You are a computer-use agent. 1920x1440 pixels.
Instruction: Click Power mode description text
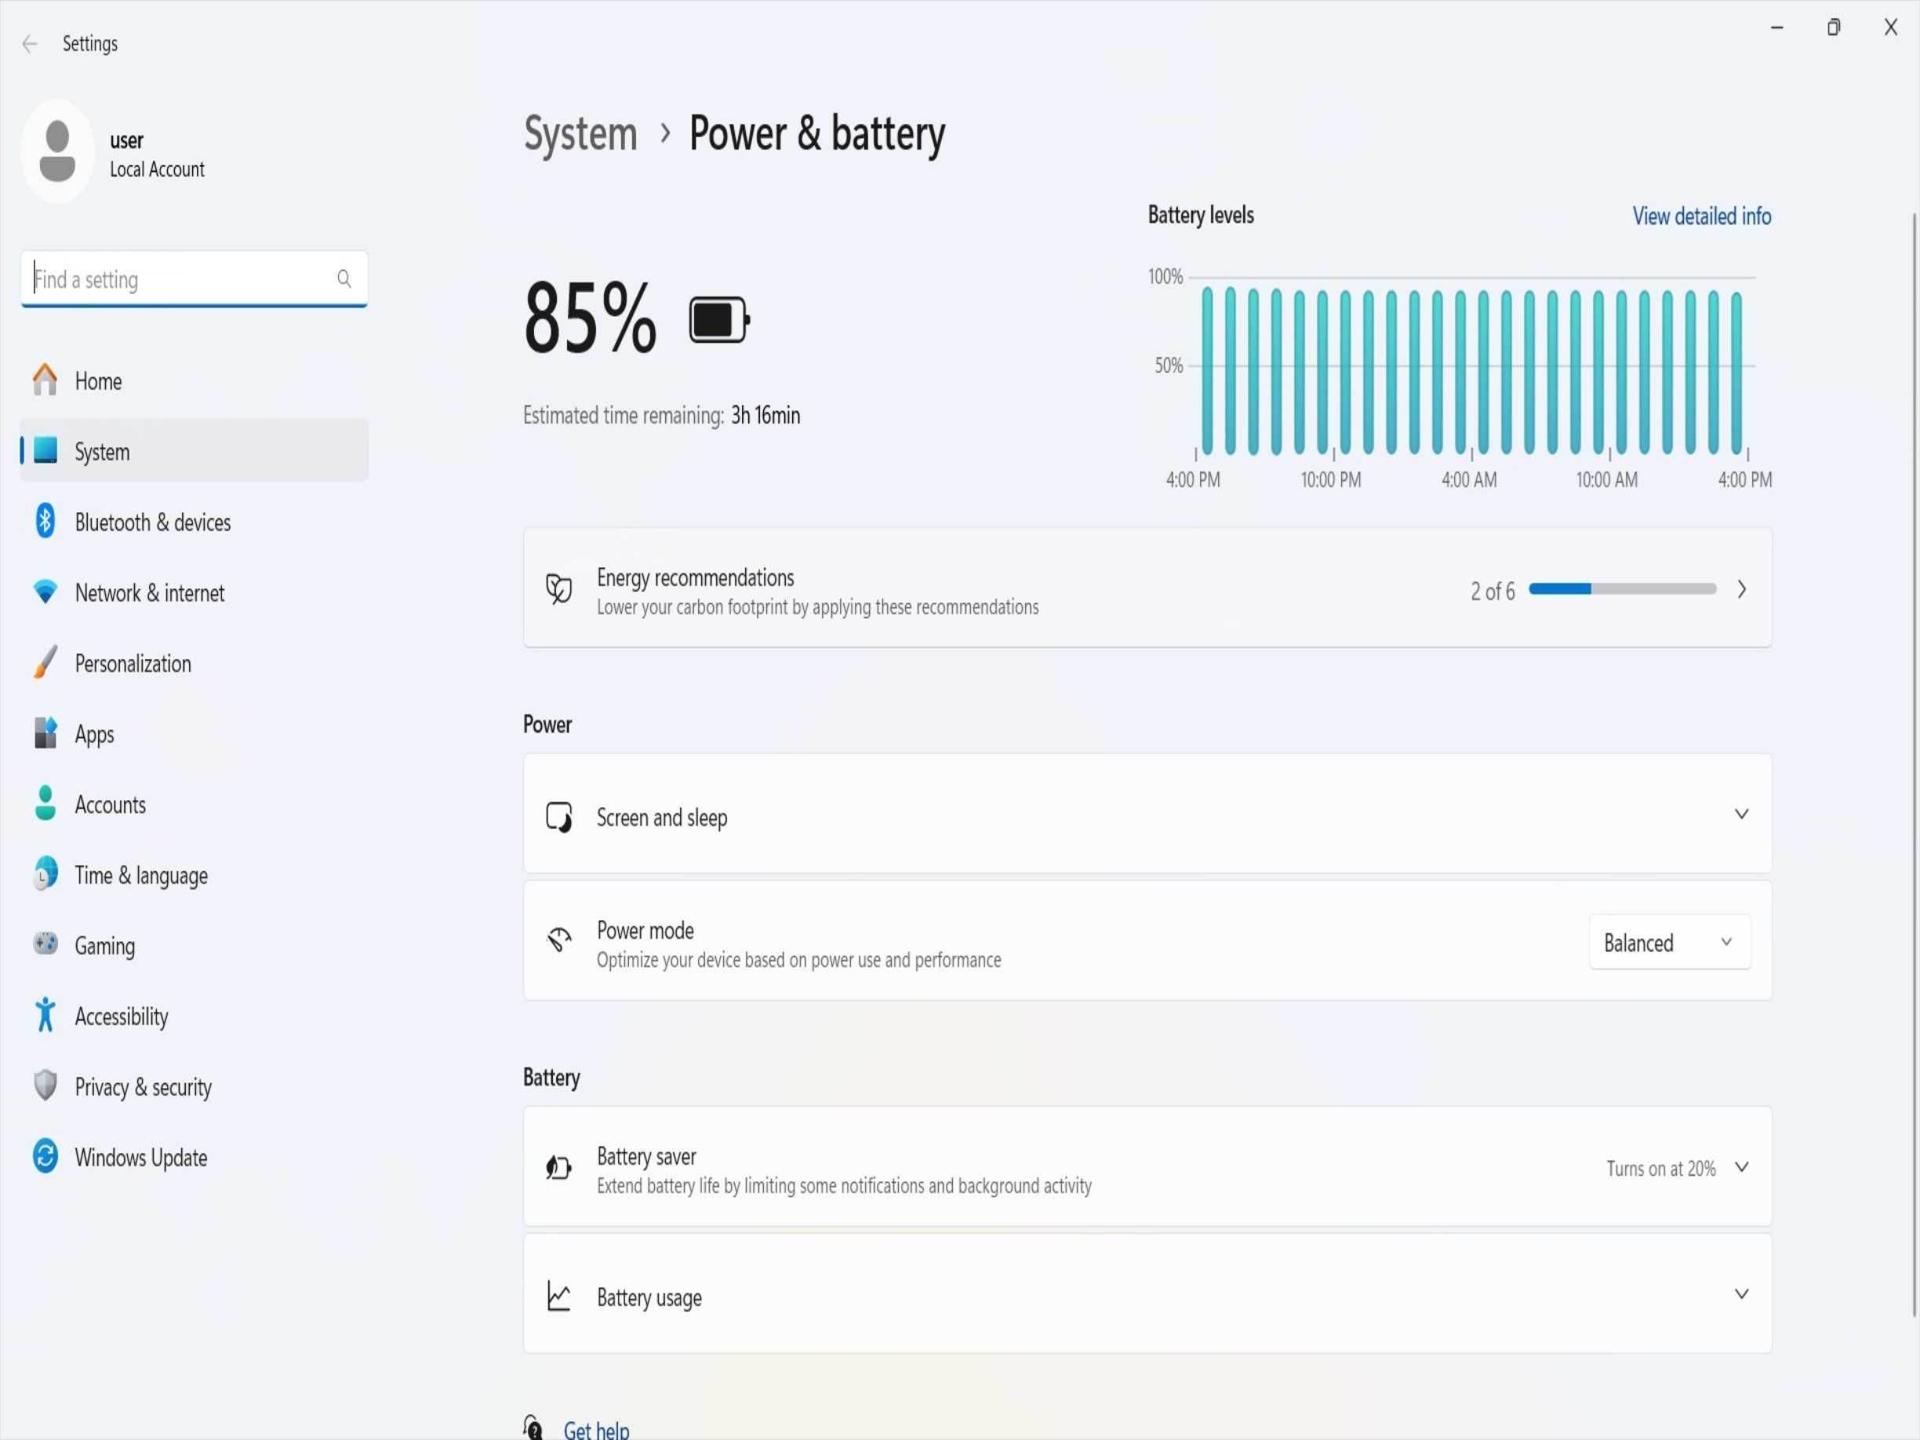pyautogui.click(x=798, y=960)
